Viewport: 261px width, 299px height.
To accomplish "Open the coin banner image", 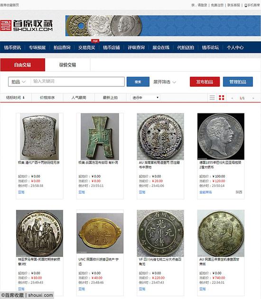I will click(x=163, y=26).
